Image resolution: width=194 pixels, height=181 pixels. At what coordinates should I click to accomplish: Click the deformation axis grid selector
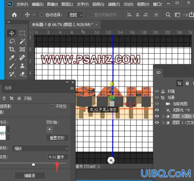[x=49, y=129]
